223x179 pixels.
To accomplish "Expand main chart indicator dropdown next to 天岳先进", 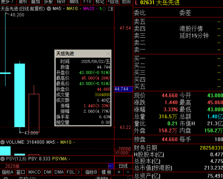I will [49, 9].
